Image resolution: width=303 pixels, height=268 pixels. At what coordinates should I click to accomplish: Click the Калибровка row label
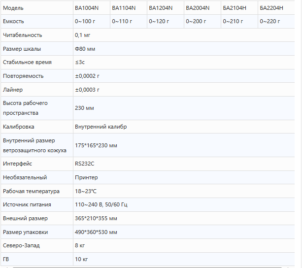click(x=19, y=127)
